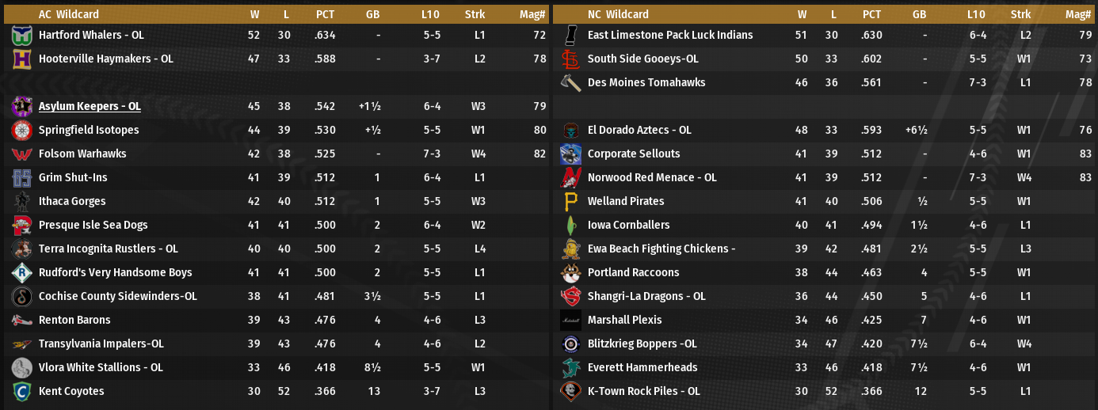Viewport: 1098px width, 410px height.
Task: Sort NC Wildcard by GB column
Action: 919,14
